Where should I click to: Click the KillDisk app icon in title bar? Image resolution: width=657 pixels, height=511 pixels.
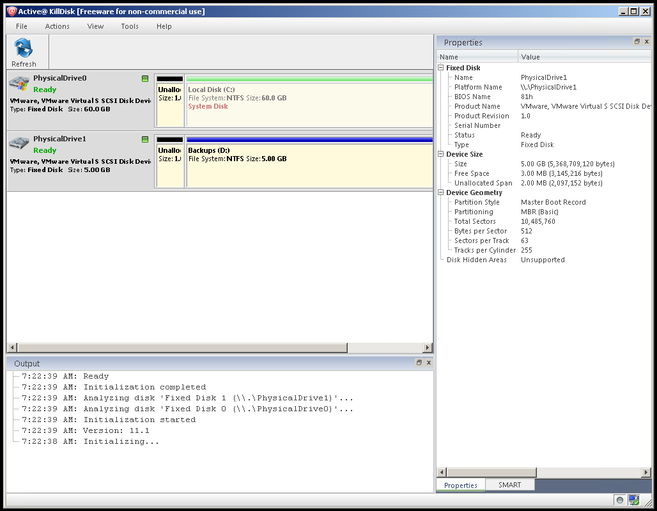click(12, 12)
